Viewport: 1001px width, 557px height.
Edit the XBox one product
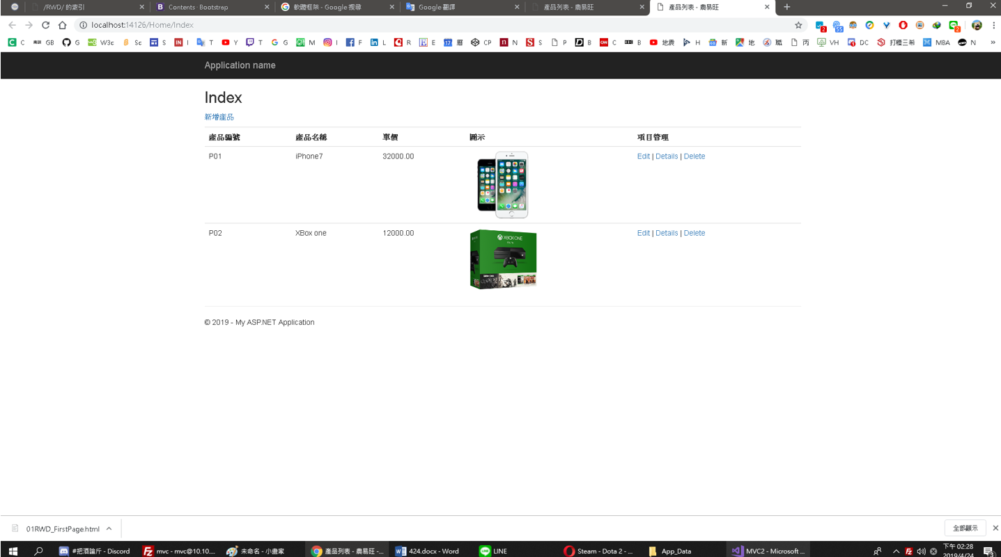coord(644,233)
